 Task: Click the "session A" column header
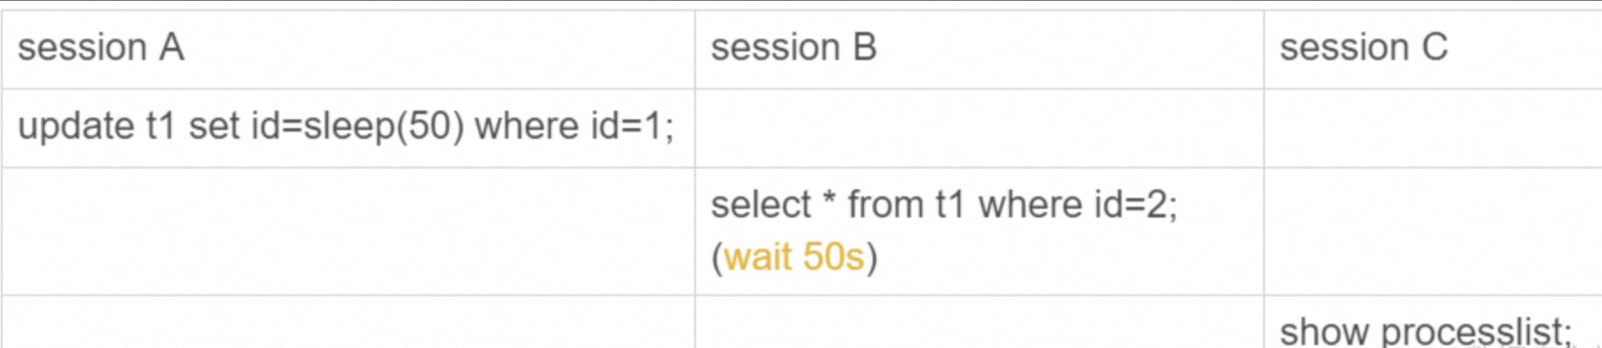101,47
